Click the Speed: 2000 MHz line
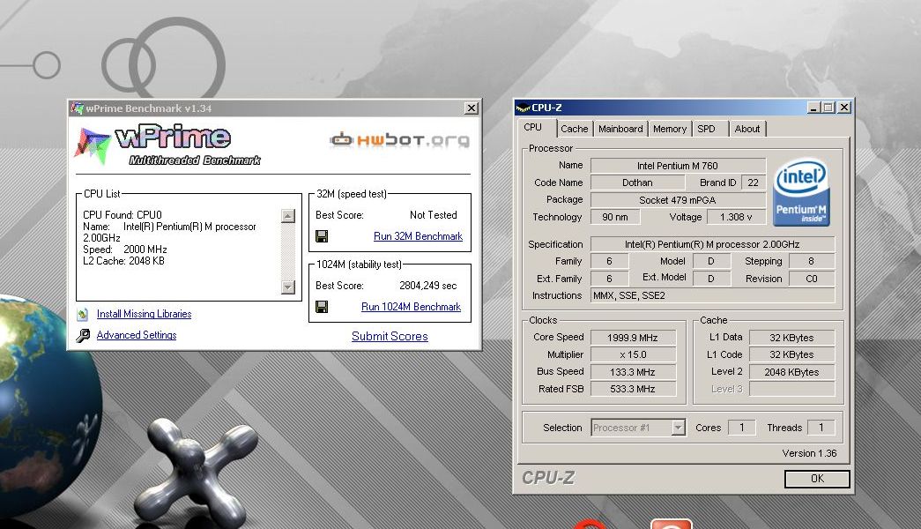This screenshot has height=529, width=921. tap(124, 250)
